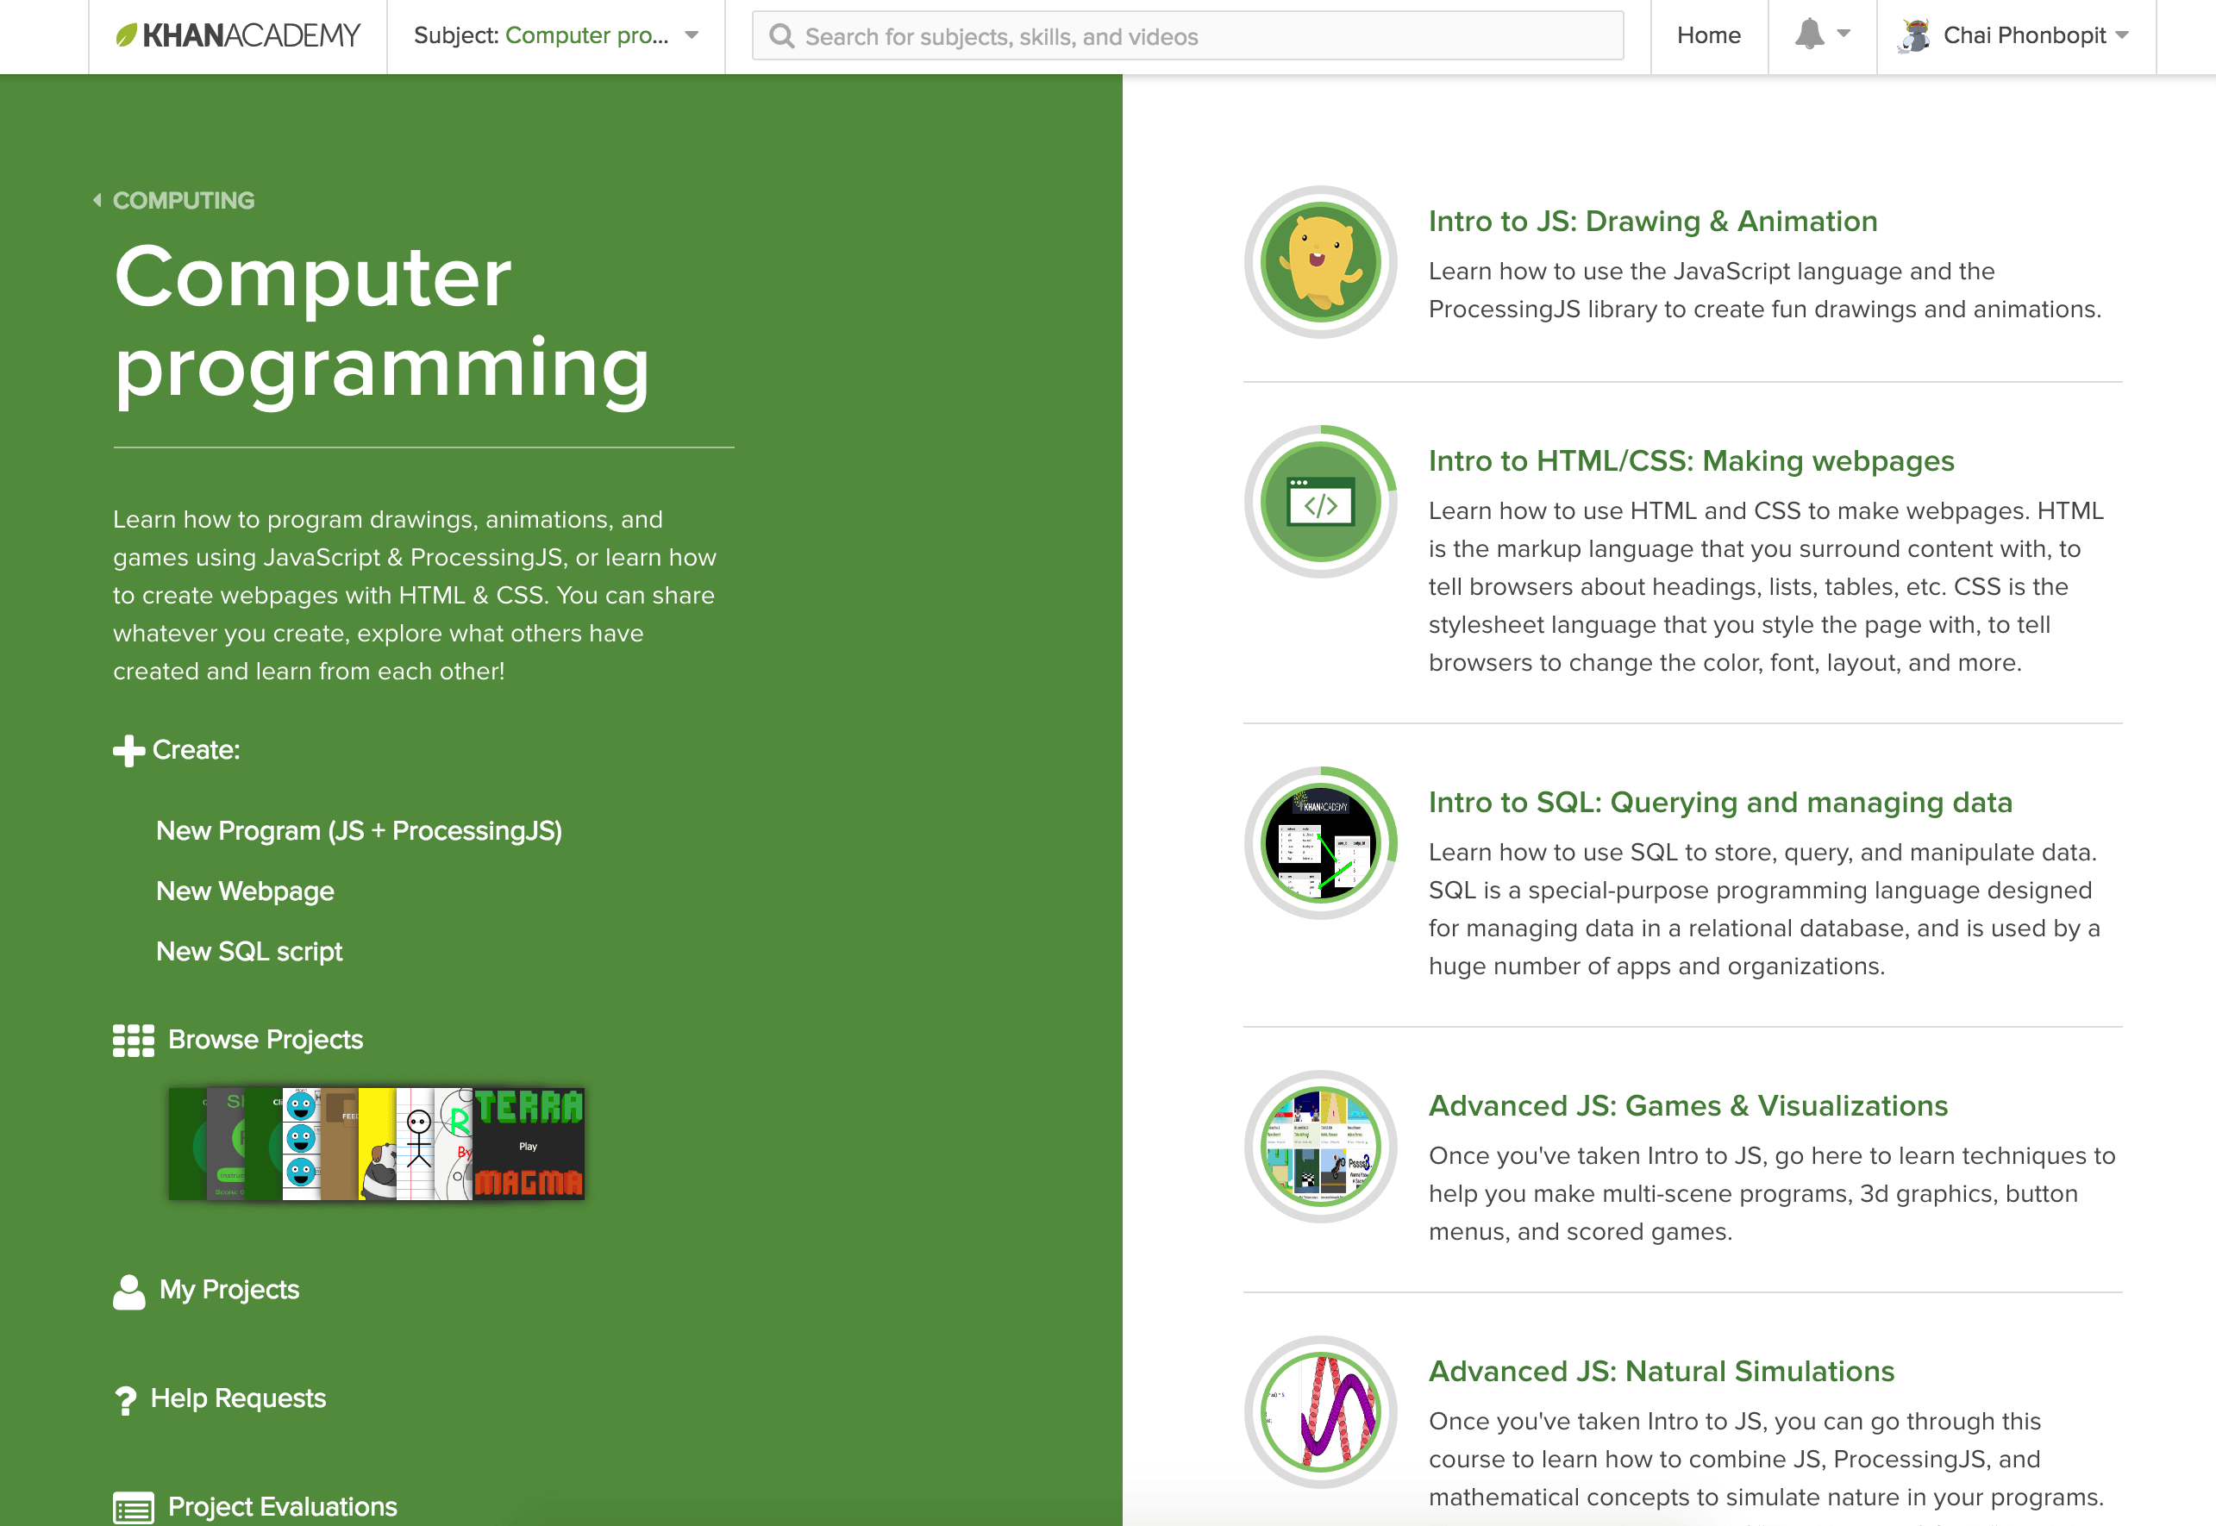Click the Intro to SQL course icon
Screen dimensions: 2216x1526
[1319, 843]
